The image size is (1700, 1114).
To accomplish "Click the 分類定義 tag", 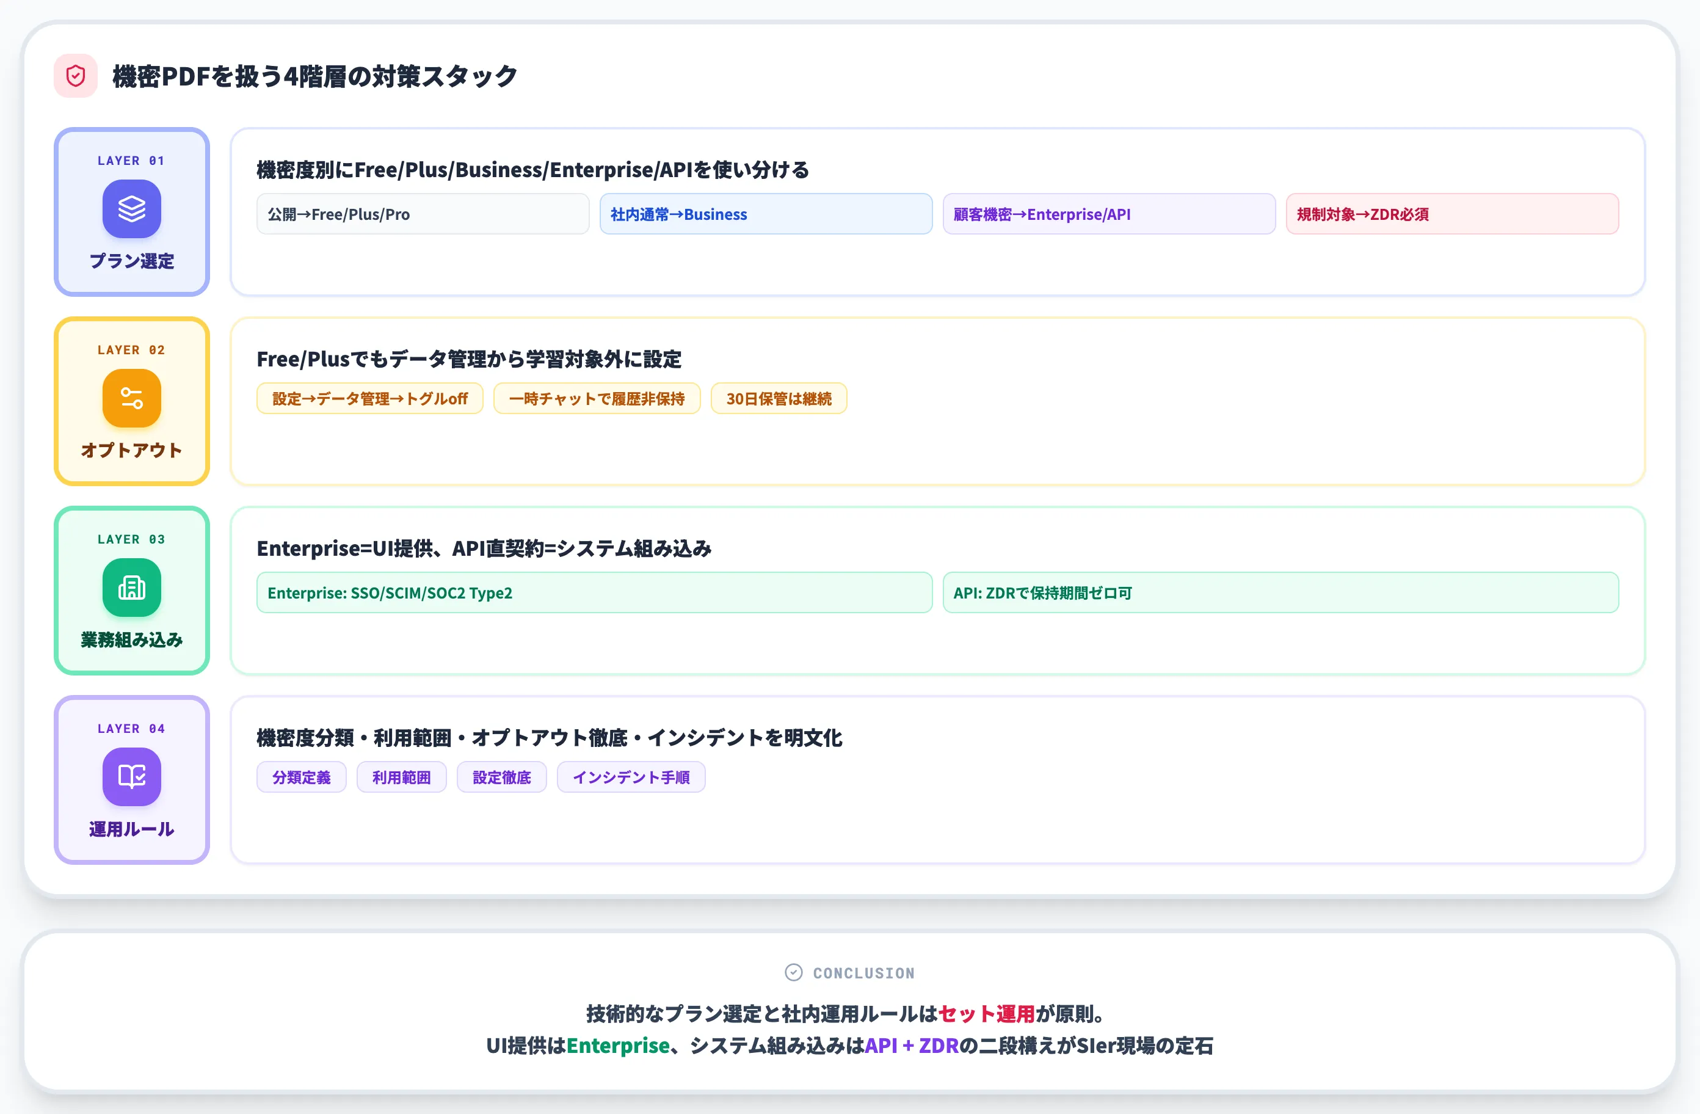I will click(302, 777).
